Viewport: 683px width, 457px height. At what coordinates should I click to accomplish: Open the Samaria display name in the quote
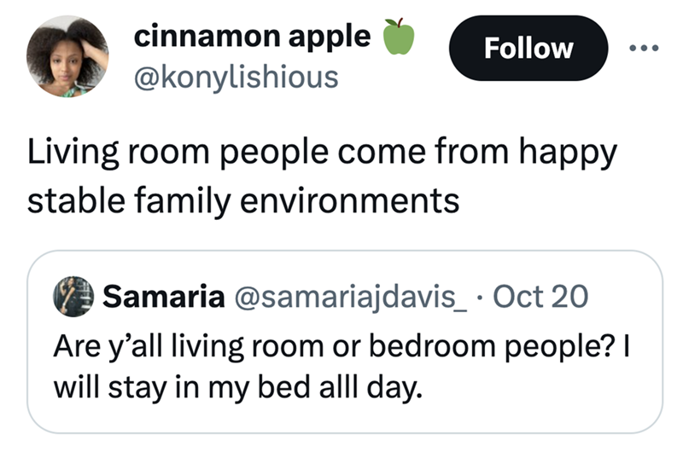(x=164, y=296)
